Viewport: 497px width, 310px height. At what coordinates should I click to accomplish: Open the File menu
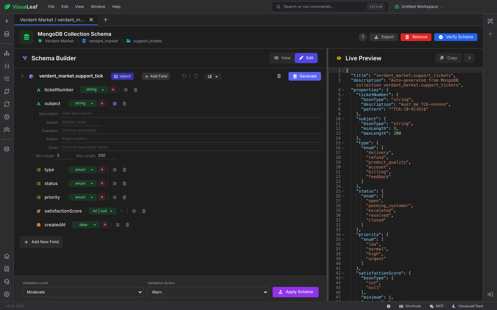[51, 7]
